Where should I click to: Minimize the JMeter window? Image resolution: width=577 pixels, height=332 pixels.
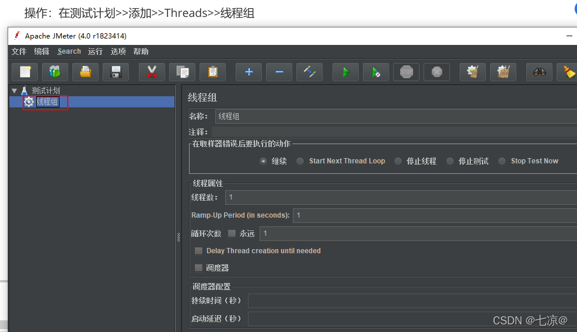pos(569,36)
